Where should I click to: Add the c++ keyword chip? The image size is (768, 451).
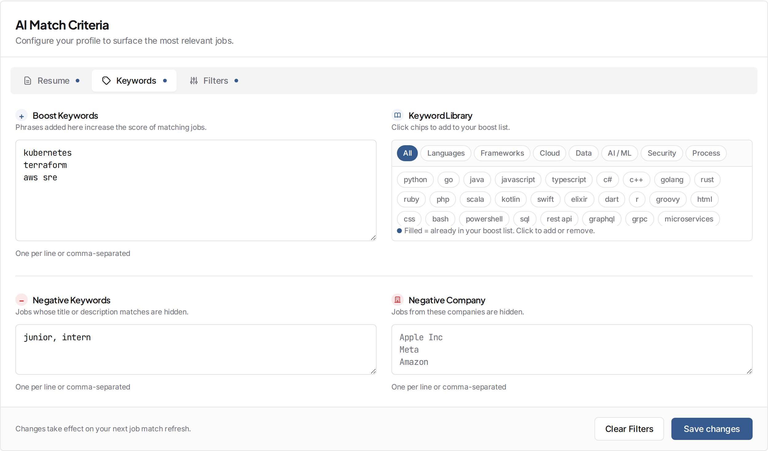pyautogui.click(x=636, y=180)
